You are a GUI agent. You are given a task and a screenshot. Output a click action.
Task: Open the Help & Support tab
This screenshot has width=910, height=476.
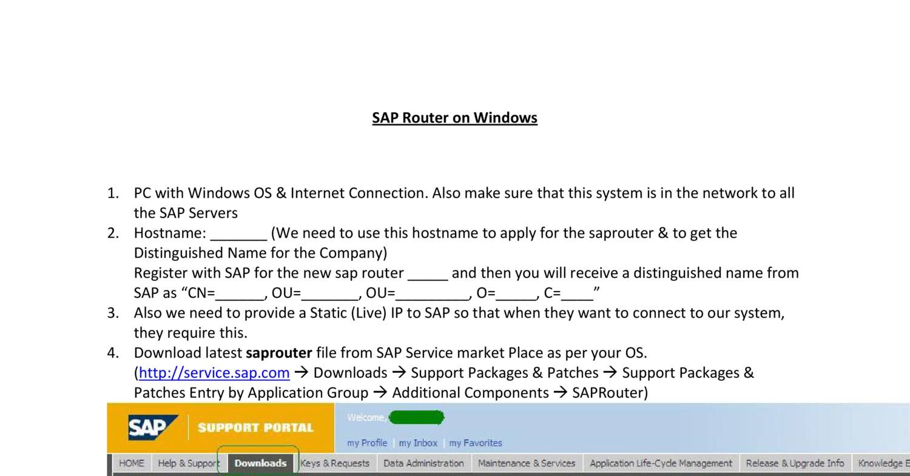pyautogui.click(x=188, y=463)
